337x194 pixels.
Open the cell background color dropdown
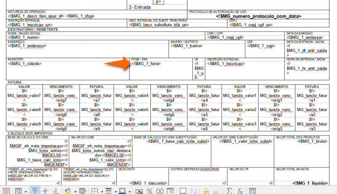point(75,191)
